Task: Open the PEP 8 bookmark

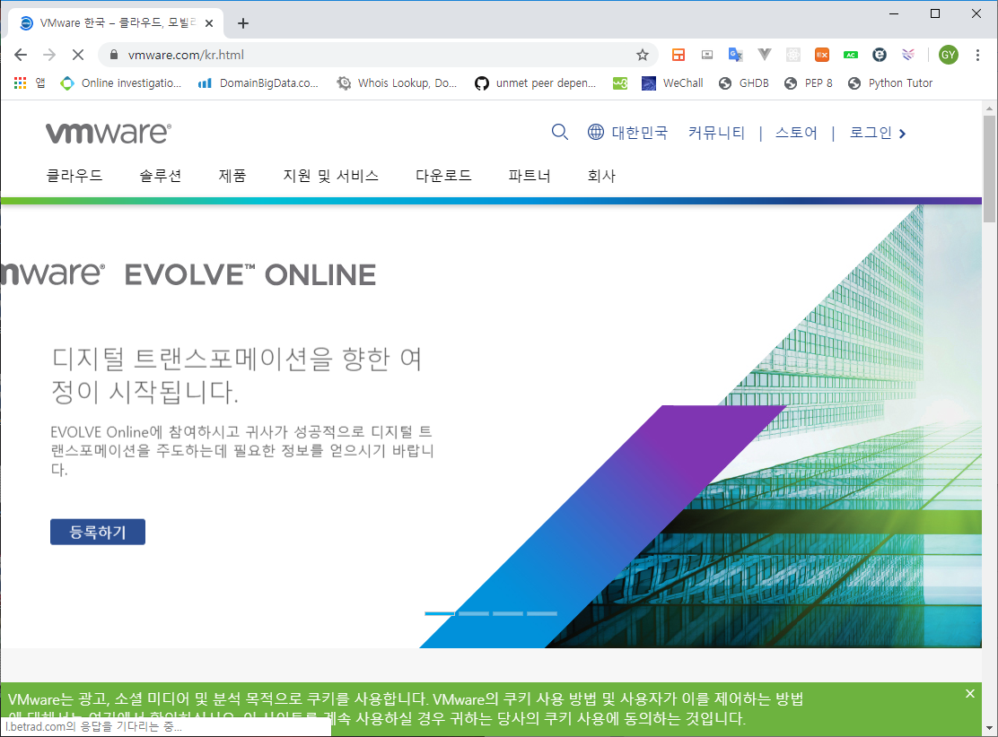Action: 809,82
